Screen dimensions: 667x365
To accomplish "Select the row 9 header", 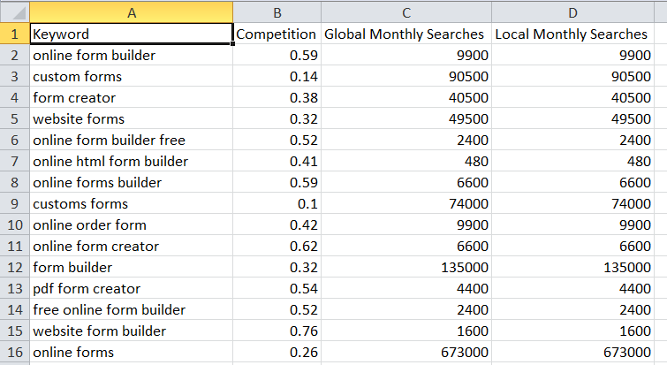I will click(x=14, y=204).
